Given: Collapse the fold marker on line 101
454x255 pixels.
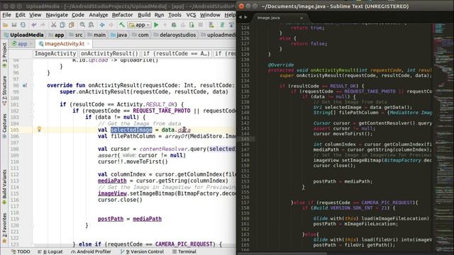Looking at the screenshot, I should click(32, 104).
